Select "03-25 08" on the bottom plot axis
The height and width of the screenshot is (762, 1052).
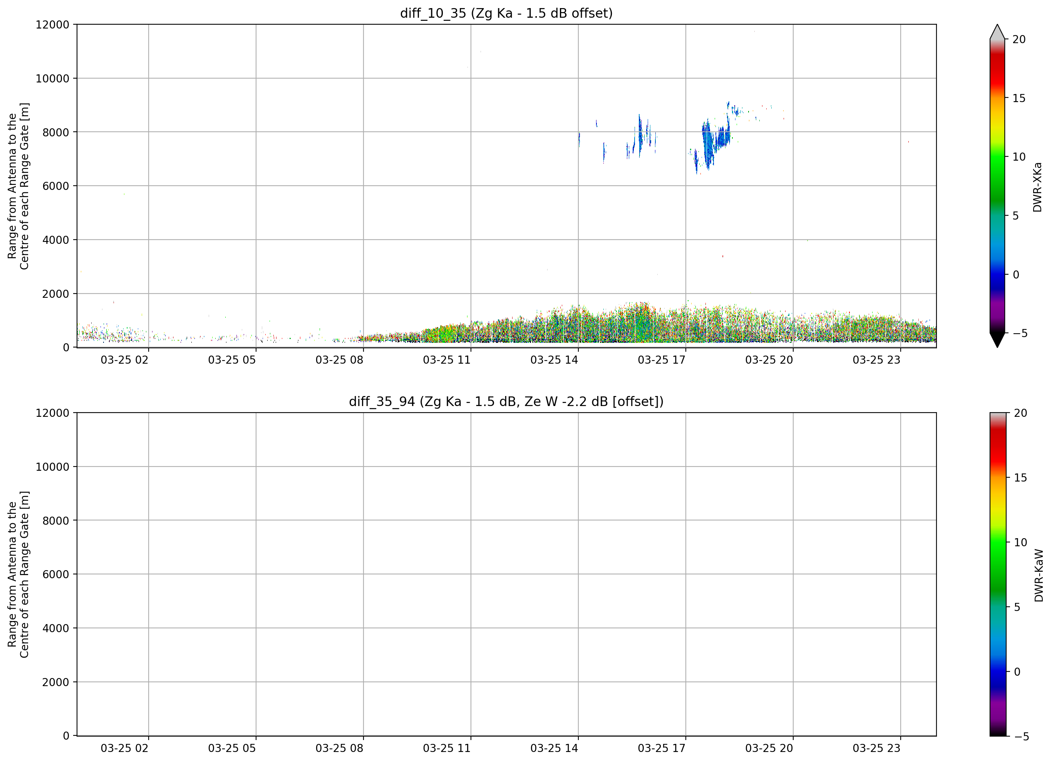[x=339, y=749]
